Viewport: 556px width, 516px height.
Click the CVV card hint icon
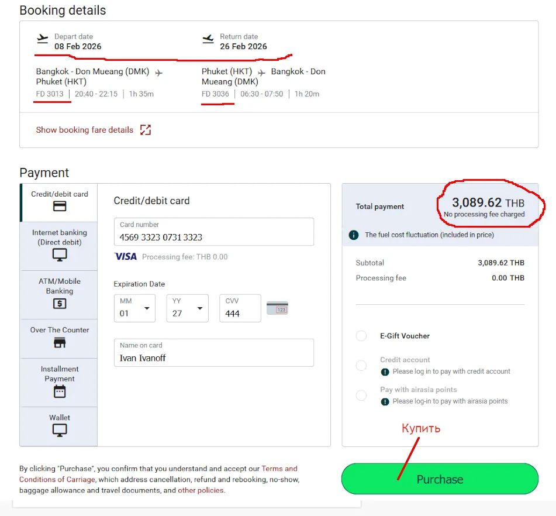(x=277, y=308)
